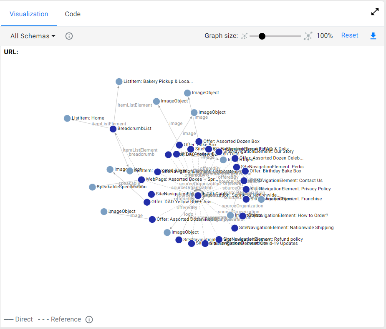The width and height of the screenshot is (386, 329).
Task: Click the Reset link
Action: point(350,35)
